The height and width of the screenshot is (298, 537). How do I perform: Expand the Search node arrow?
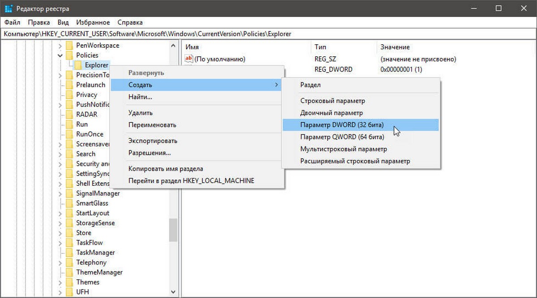click(60, 154)
